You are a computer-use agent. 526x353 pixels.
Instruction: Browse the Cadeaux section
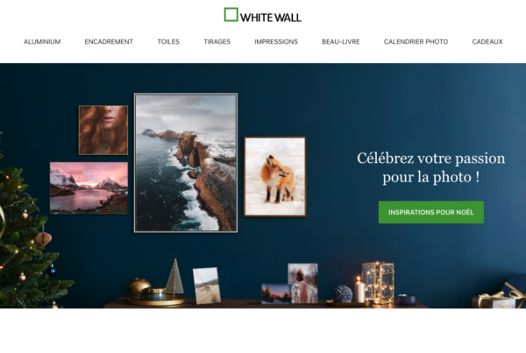point(487,41)
